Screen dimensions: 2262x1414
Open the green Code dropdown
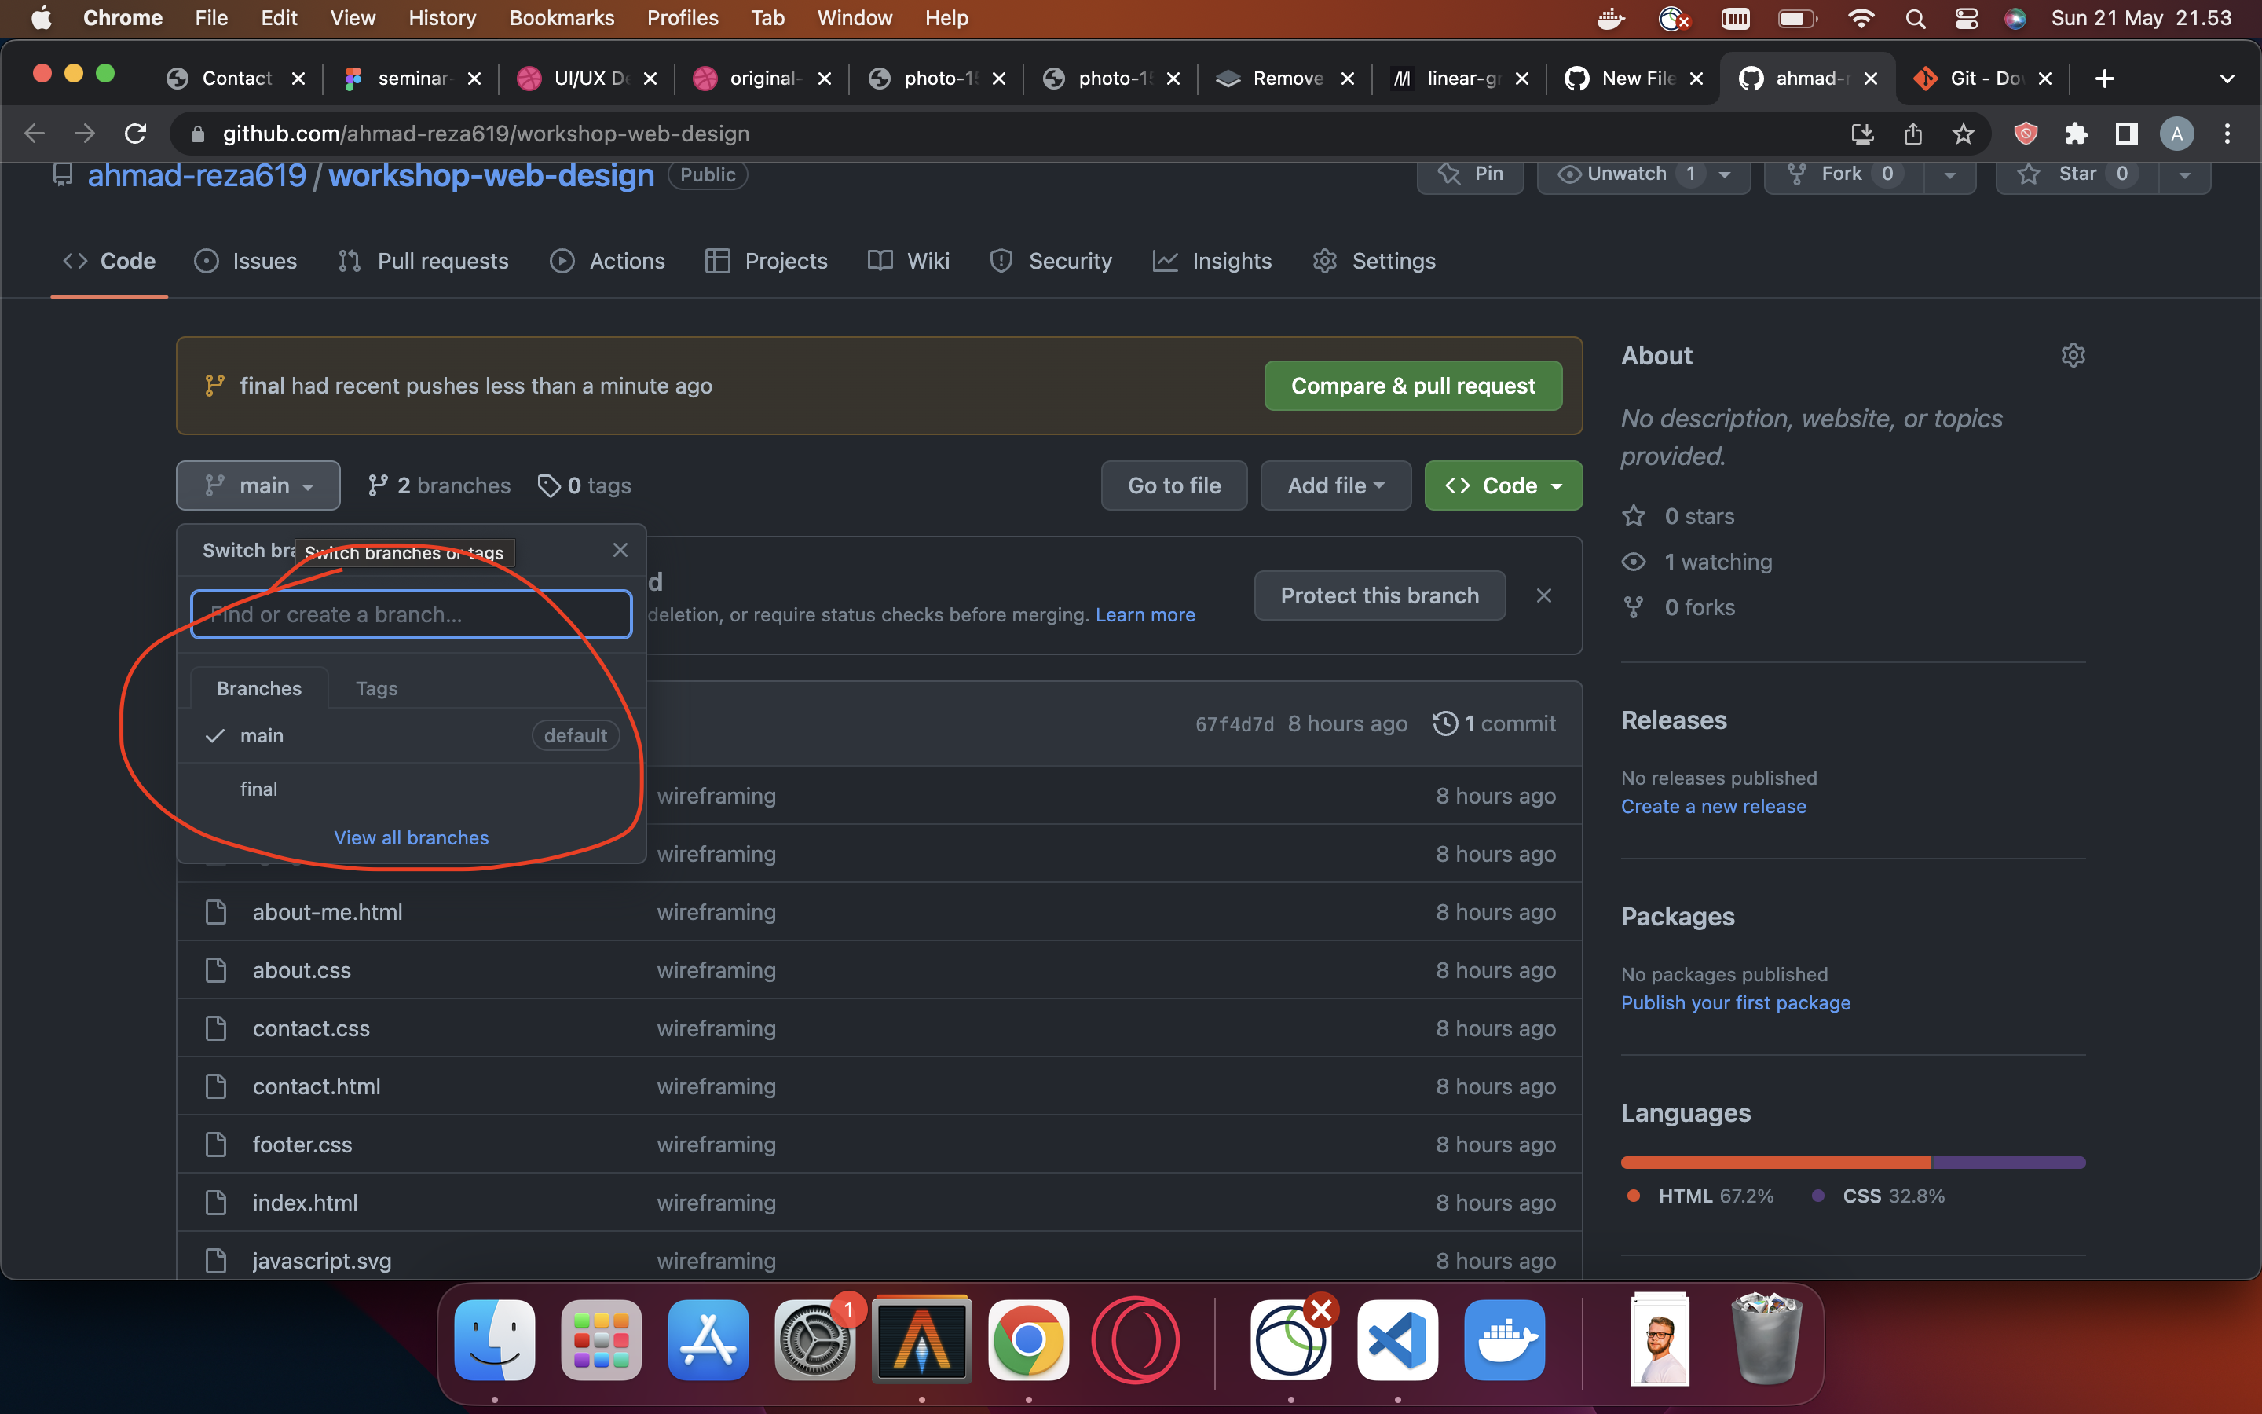[1501, 485]
